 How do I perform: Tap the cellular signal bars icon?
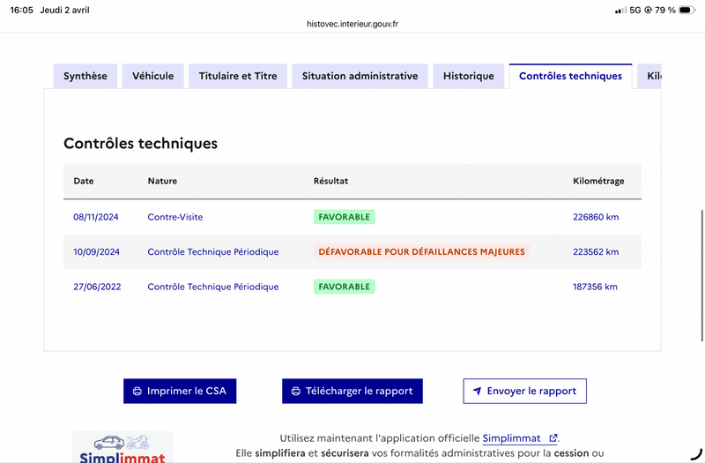(x=620, y=11)
